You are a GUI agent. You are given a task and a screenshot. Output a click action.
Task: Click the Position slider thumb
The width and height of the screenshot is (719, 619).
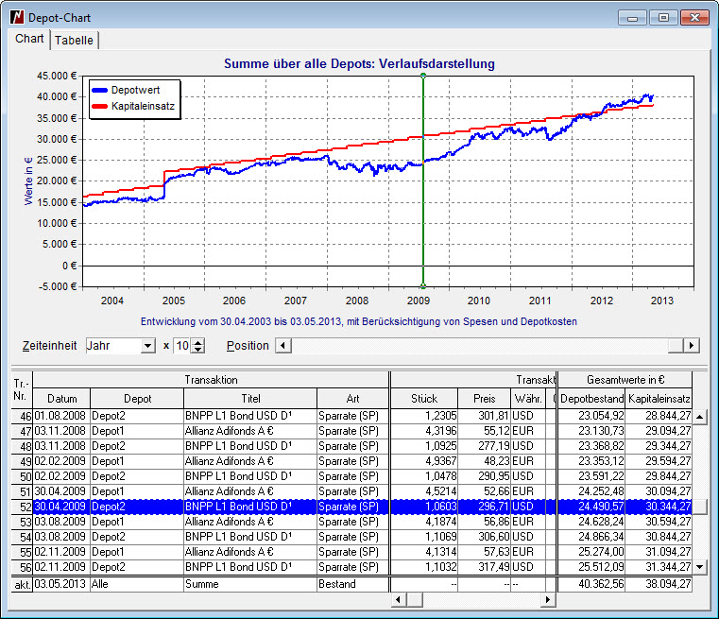point(676,346)
